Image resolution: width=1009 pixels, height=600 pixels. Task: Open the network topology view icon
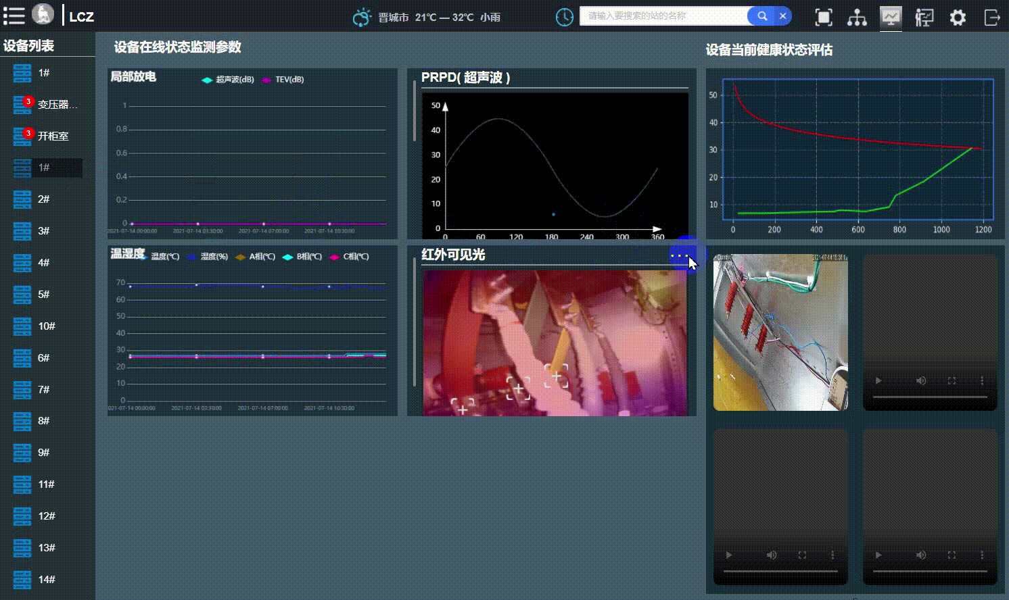[x=857, y=16]
